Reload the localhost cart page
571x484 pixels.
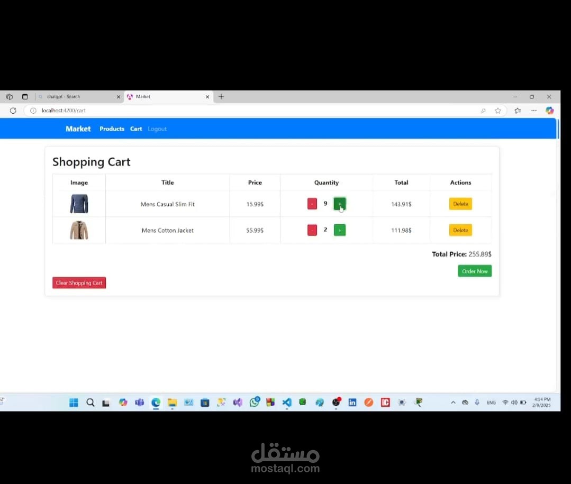(x=13, y=111)
